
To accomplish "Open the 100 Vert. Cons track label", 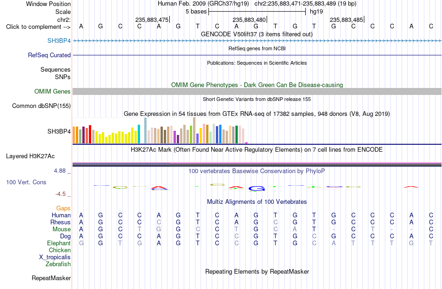I will click(x=26, y=182).
